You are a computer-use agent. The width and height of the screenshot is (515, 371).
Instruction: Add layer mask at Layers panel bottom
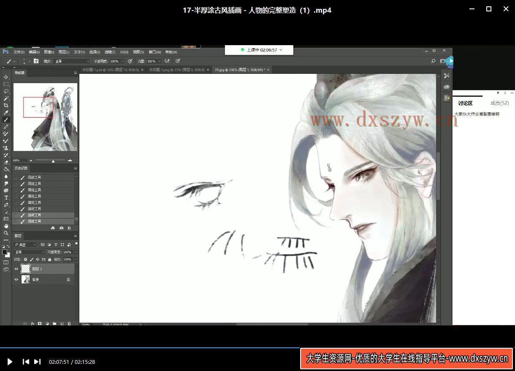point(40,324)
